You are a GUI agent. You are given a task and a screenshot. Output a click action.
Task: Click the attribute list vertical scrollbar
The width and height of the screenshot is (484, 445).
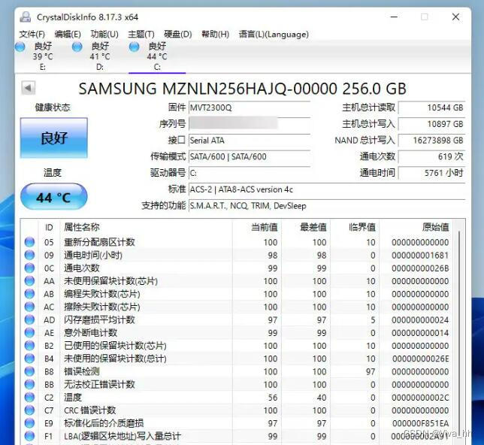pos(460,332)
